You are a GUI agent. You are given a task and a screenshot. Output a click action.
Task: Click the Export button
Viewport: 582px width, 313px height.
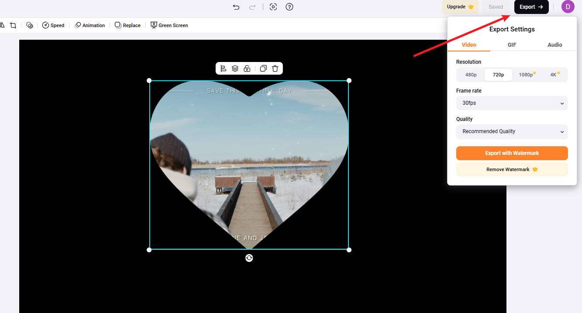point(531,7)
